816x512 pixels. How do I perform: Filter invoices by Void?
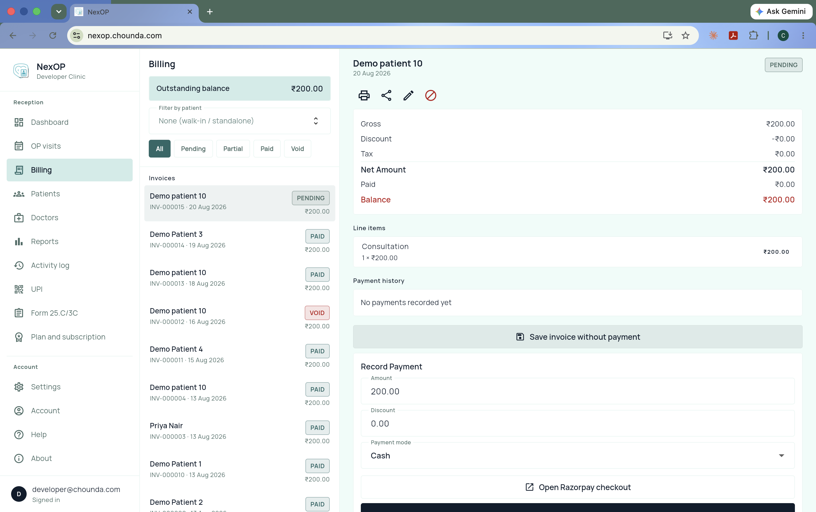(298, 149)
